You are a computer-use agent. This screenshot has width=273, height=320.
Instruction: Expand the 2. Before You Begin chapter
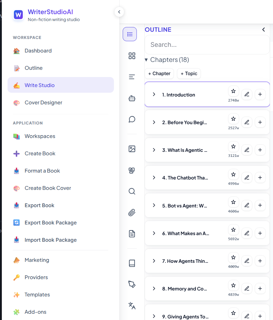pos(154,122)
